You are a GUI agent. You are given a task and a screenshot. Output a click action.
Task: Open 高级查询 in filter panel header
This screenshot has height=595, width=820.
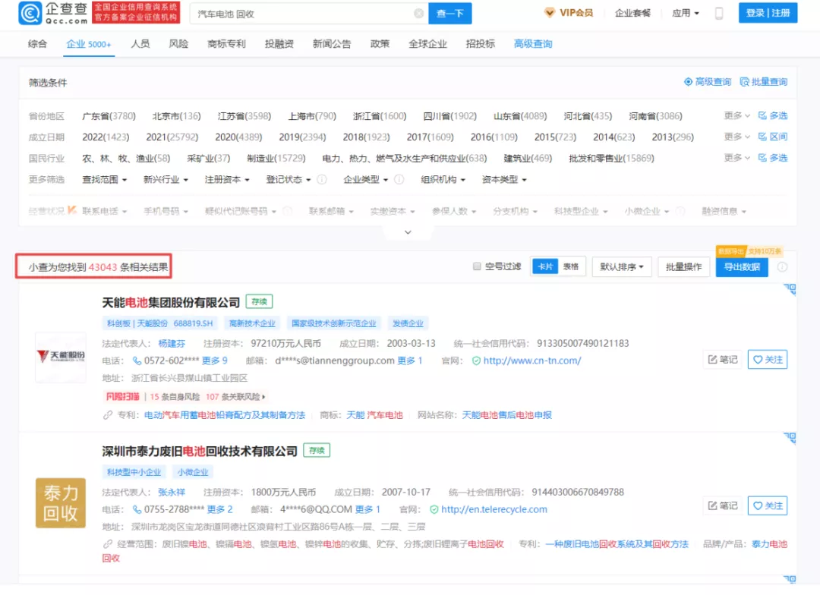point(708,81)
